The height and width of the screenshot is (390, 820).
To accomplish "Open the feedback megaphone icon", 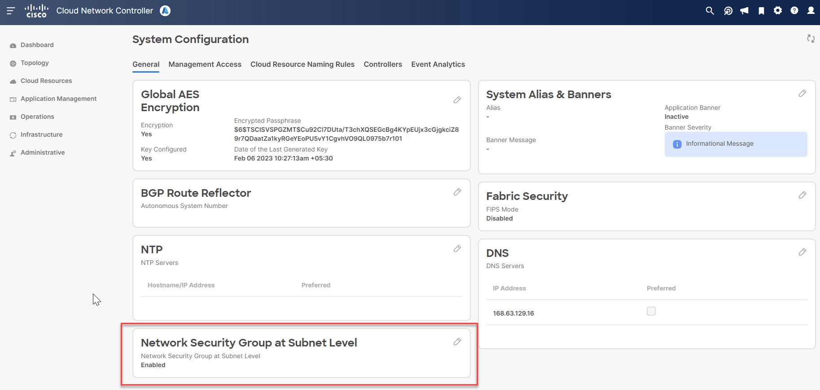I will 745,11.
